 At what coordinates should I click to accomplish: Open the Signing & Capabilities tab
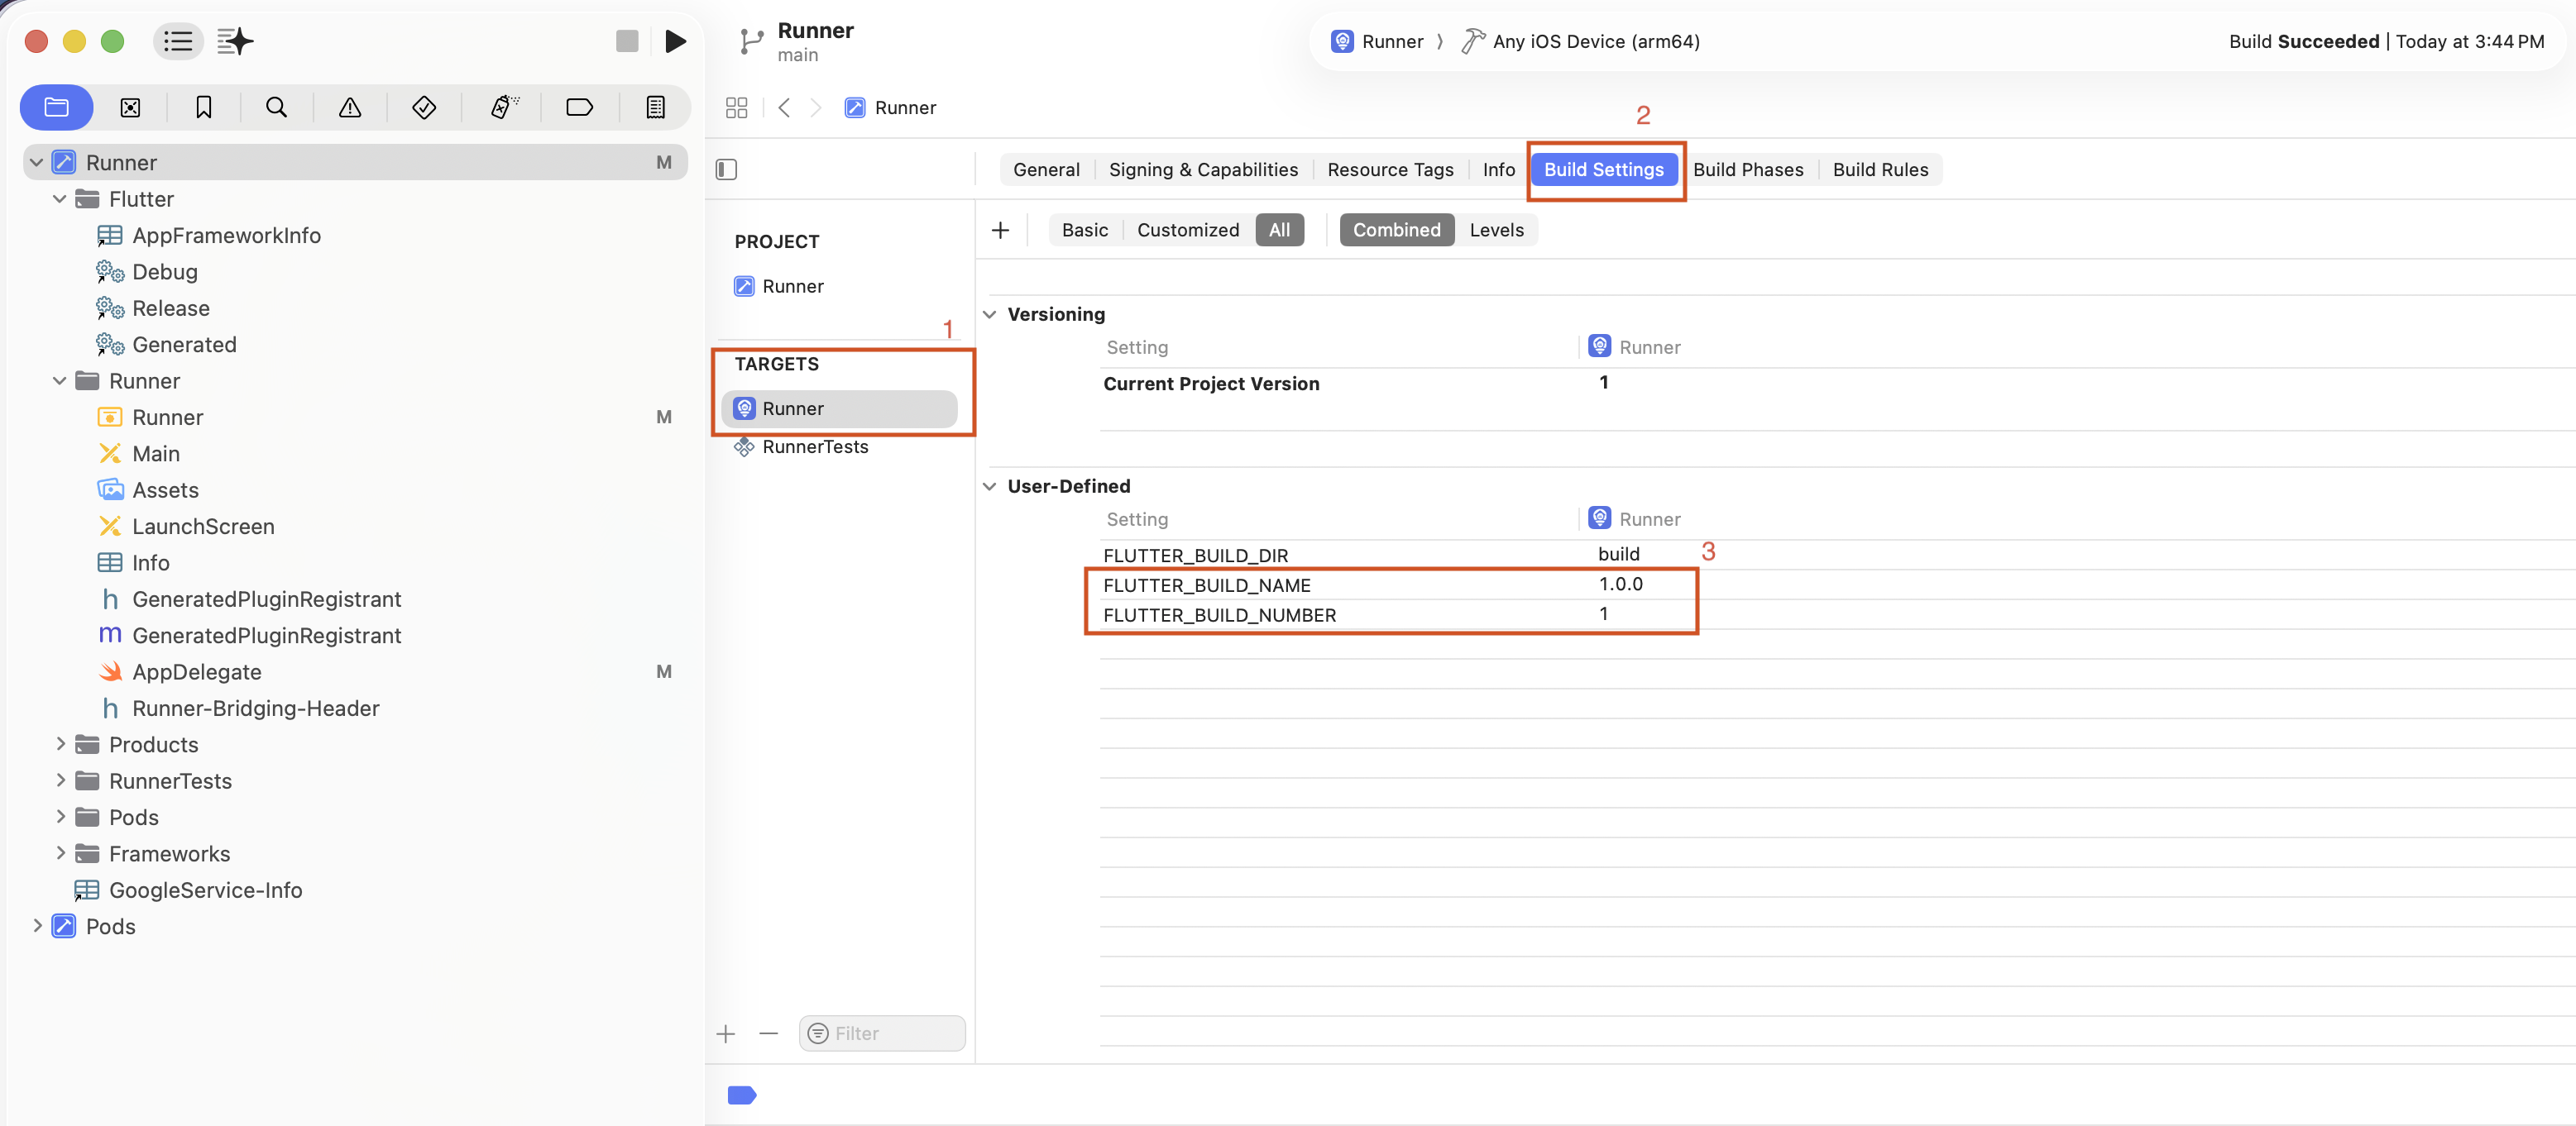point(1203,169)
